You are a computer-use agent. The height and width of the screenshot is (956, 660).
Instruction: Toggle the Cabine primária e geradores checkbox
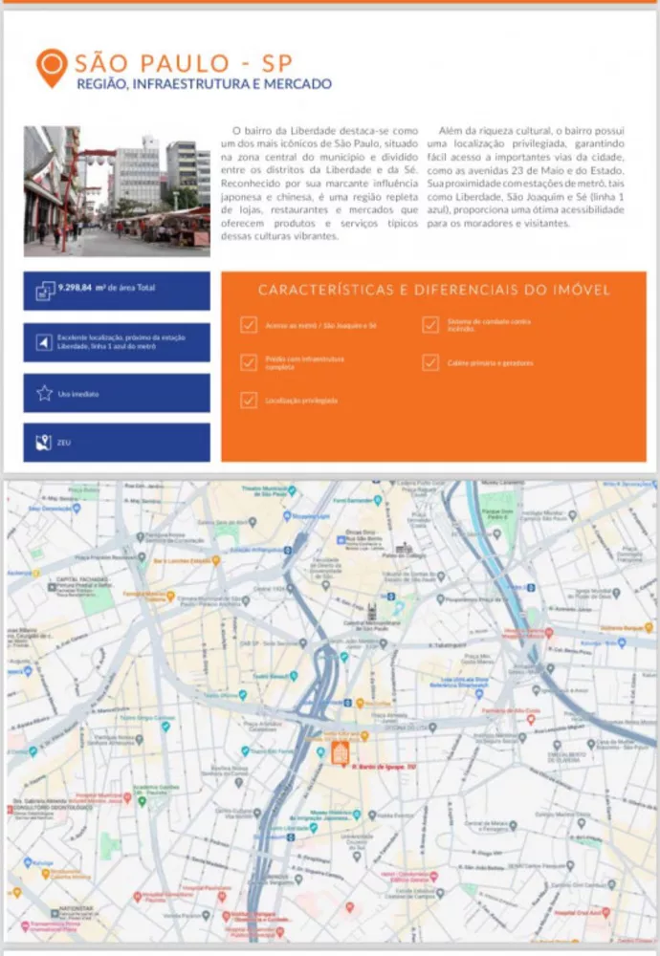430,362
